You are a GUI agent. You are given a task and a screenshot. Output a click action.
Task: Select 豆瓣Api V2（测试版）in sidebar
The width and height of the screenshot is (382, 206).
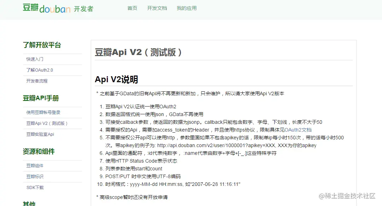pyautogui.click(x=47, y=123)
